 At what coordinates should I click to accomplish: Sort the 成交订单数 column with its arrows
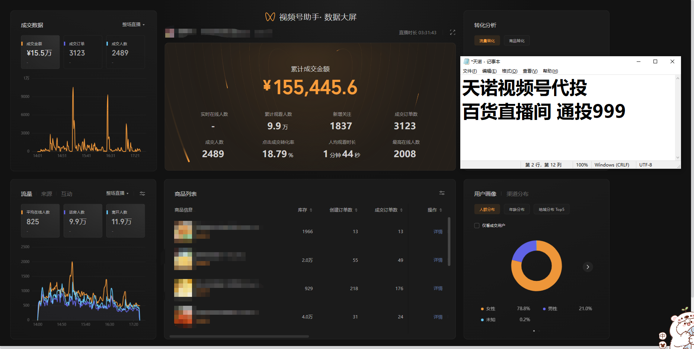[x=401, y=210]
